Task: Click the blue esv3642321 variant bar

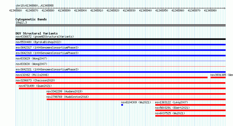Action: (x=120, y=72)
